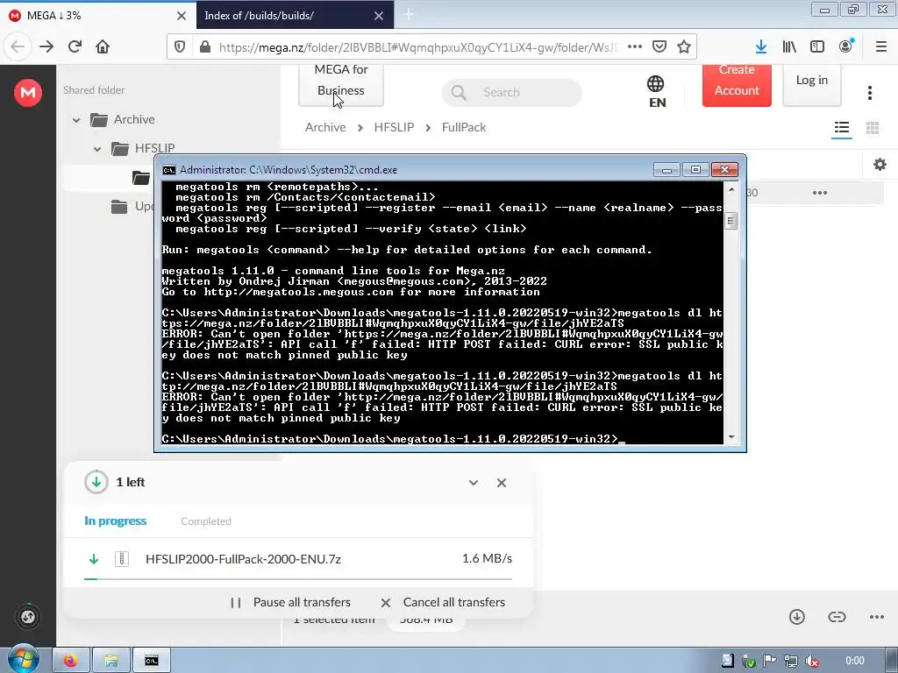Screen dimensions: 898x673
Task: Open Firefox account icon
Action: (846, 46)
